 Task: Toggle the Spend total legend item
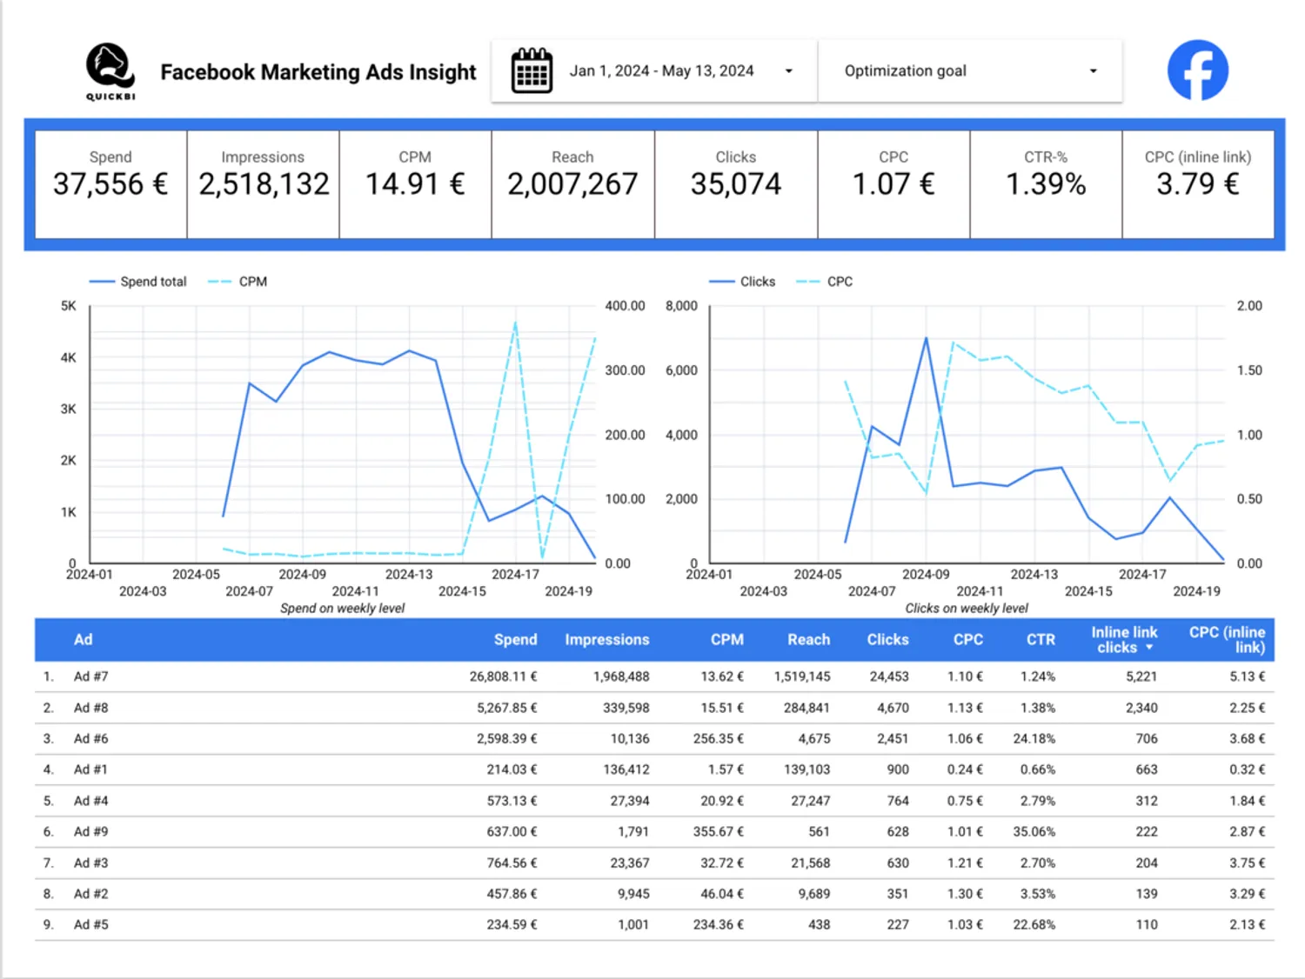click(x=138, y=282)
